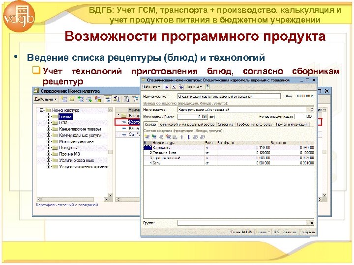
Task: Open Действия menu in Справочник Номенклатура window
Action: coord(45,99)
